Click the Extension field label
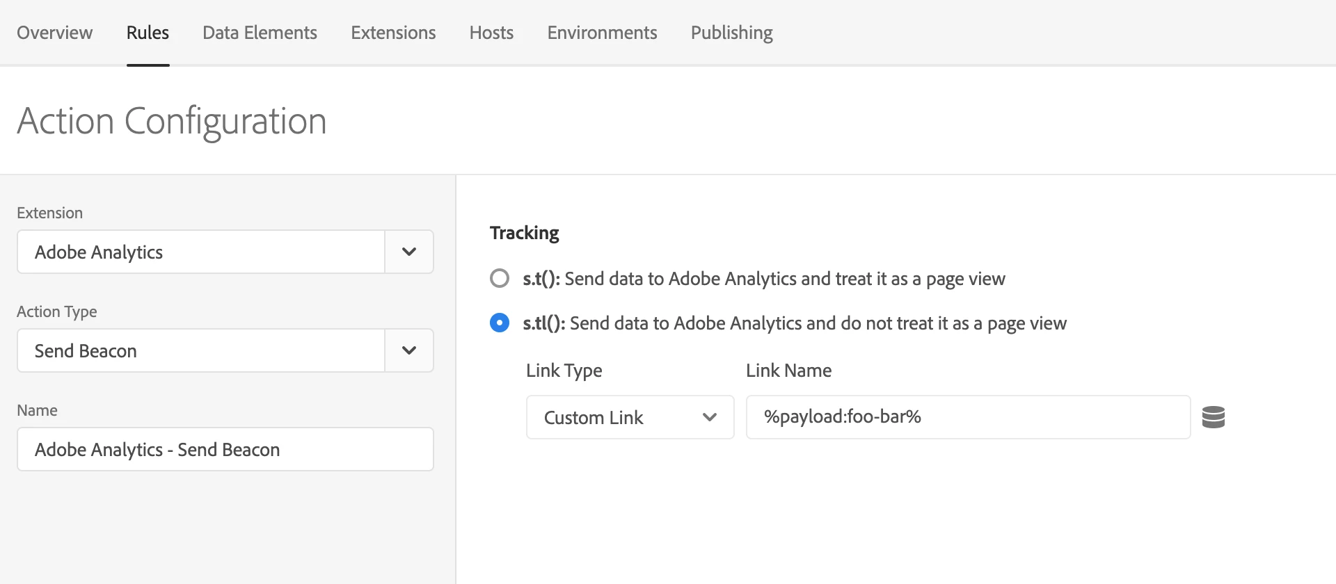Viewport: 1336px width, 584px height. [49, 213]
